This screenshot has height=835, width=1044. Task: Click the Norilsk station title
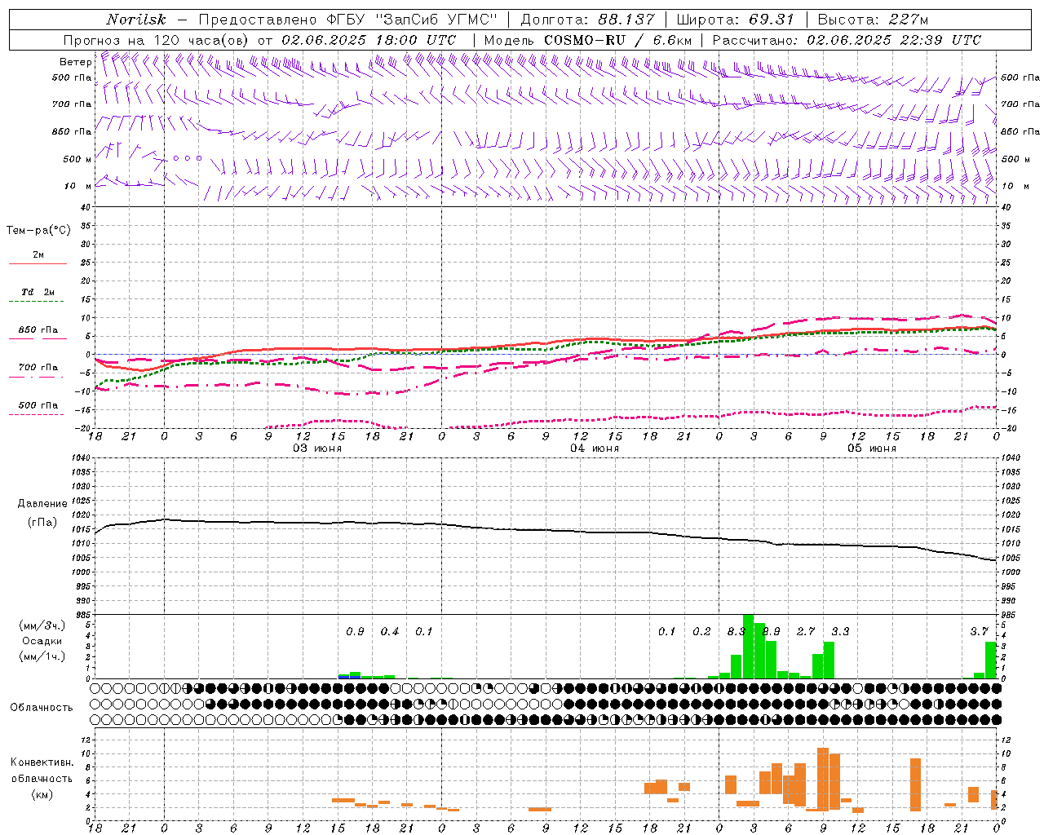[136, 20]
